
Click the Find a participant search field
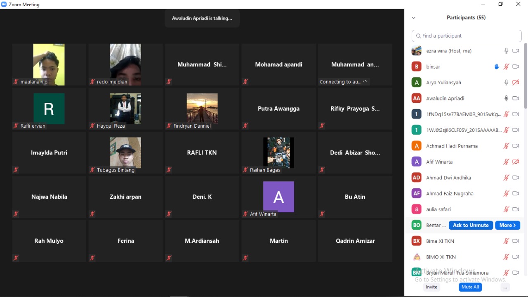click(467, 36)
